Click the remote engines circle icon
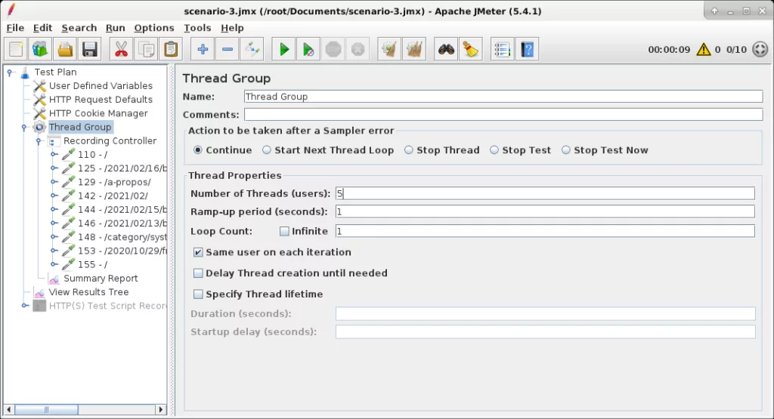The image size is (774, 419). [x=760, y=49]
